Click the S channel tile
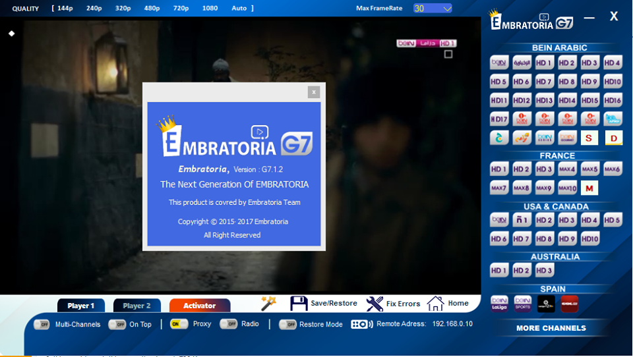Image resolution: width=633 pixels, height=357 pixels. 589,138
